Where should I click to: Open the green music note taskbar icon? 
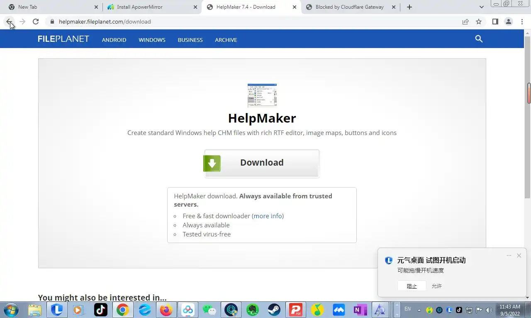coord(317,310)
